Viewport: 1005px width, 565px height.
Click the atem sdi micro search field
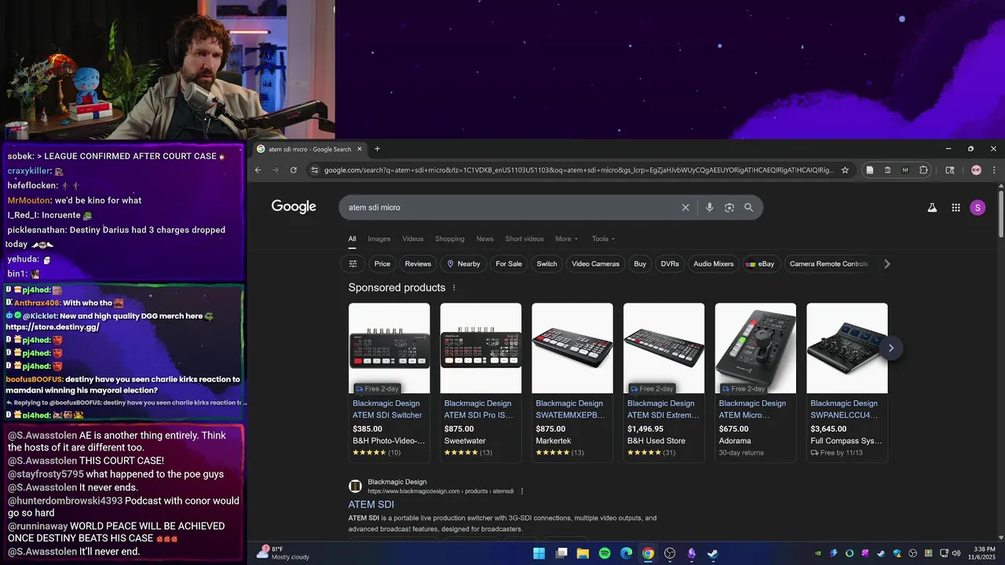[510, 207]
